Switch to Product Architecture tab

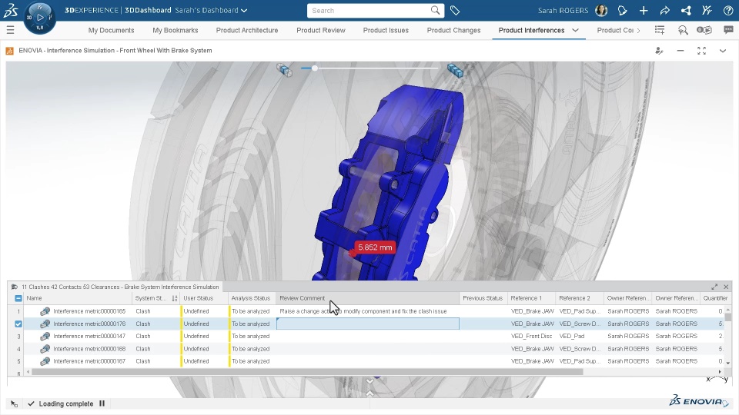pyautogui.click(x=247, y=30)
